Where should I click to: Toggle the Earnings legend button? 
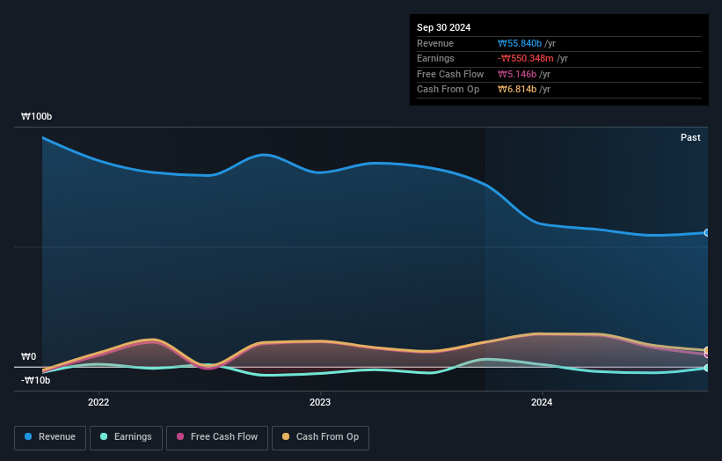[126, 437]
